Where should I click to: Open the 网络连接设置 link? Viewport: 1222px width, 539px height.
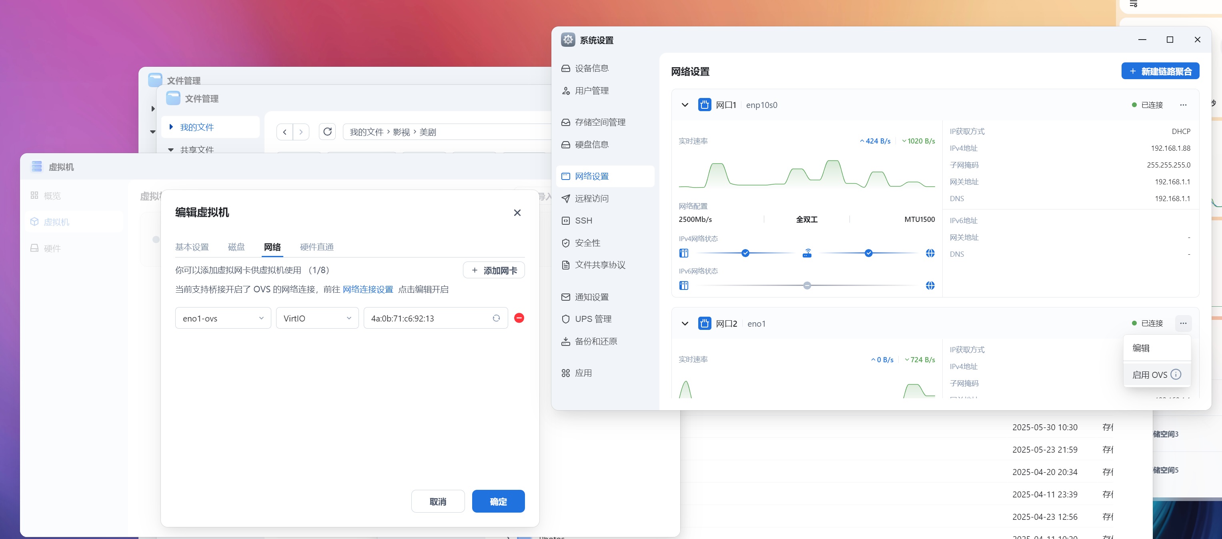[368, 289]
